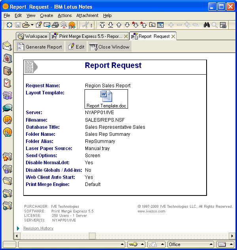This screenshot has height=250, width=237.
Task: Open the Sametime chat bubbles icon
Action: (x=7, y=107)
